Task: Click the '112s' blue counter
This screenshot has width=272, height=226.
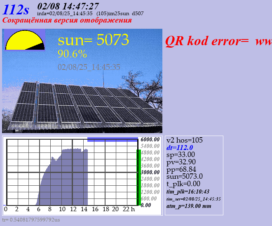Action: point(16,9)
